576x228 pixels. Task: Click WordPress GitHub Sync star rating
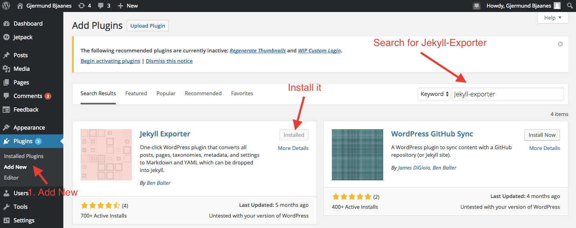[x=352, y=196]
